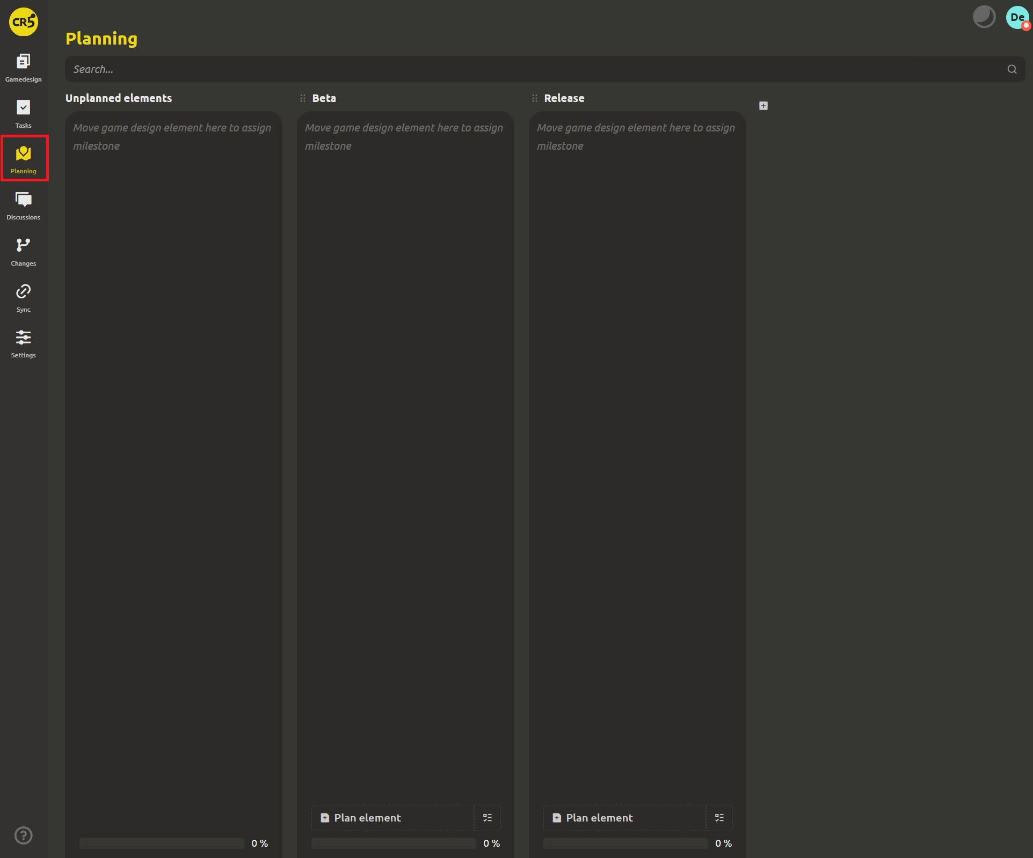Open the Gamedesign section

click(x=24, y=68)
